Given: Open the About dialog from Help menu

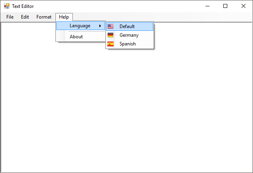Looking at the screenshot, I should click(x=80, y=37).
